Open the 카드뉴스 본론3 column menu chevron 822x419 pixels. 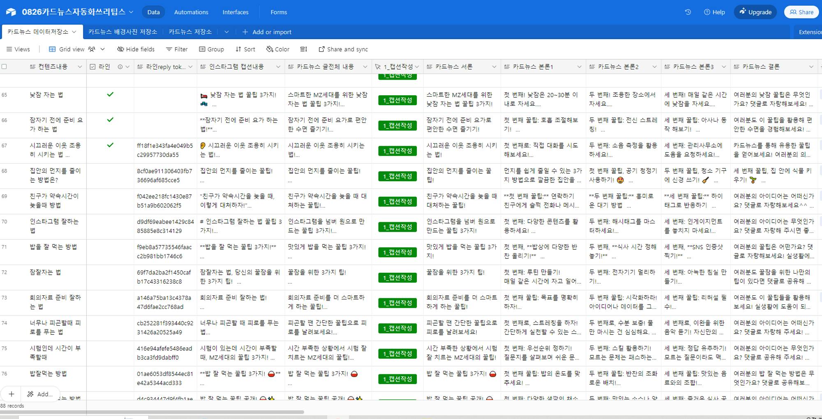(x=724, y=67)
